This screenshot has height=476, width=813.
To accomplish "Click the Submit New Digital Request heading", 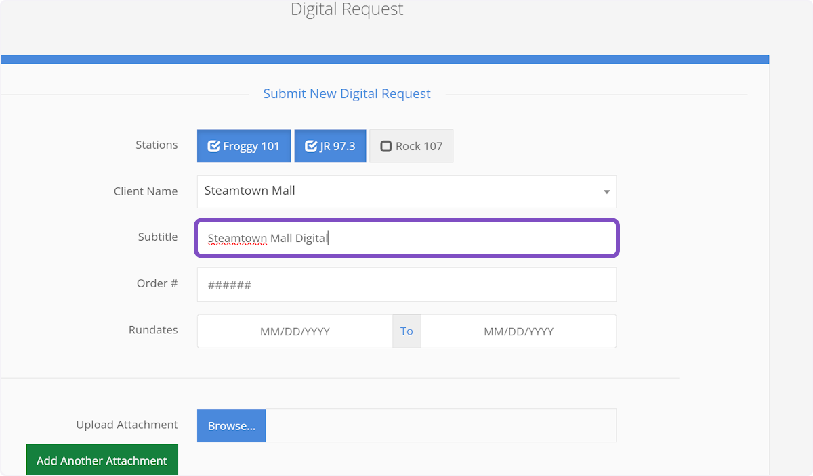I will click(347, 94).
